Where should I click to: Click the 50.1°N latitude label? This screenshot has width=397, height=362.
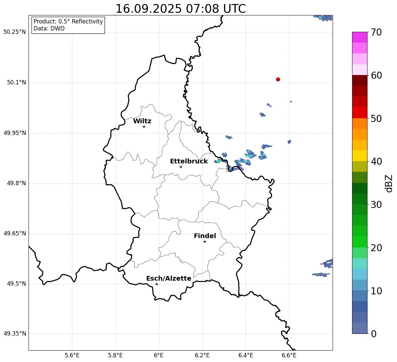[16, 82]
